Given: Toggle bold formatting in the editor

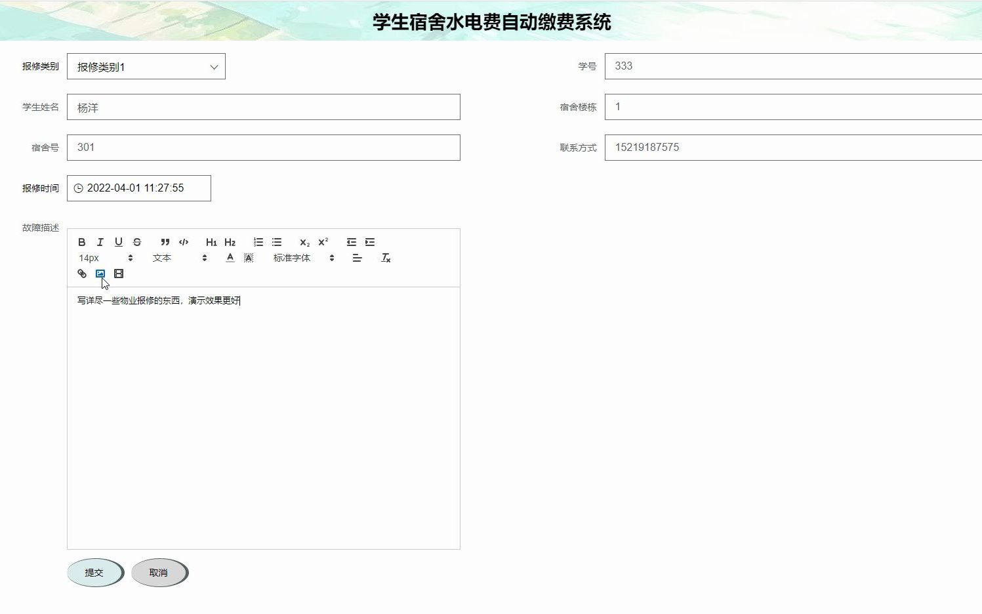Looking at the screenshot, I should [x=82, y=242].
